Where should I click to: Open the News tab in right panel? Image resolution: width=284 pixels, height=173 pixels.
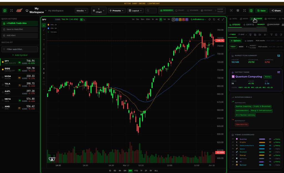tap(244, 19)
